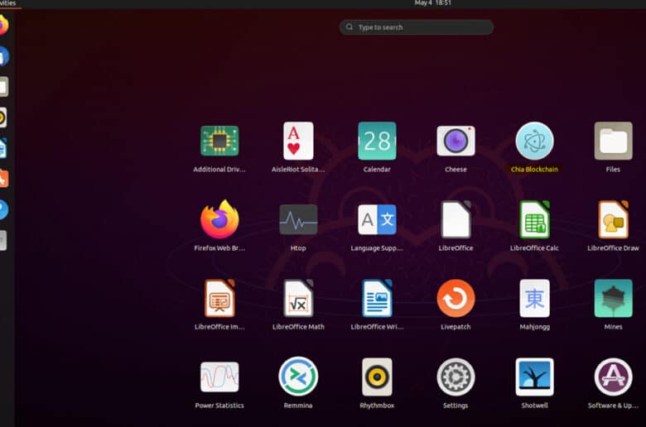This screenshot has height=427, width=646.
Task: Open Rhythmbox from the app grid
Action: 377,377
